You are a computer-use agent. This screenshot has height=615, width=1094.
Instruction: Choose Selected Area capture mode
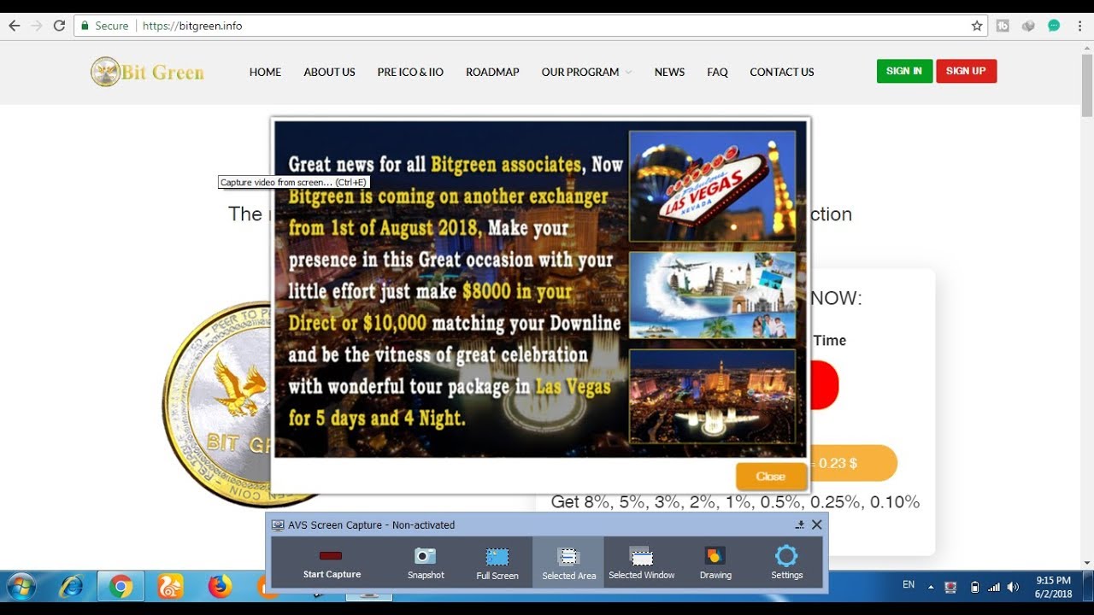point(568,563)
